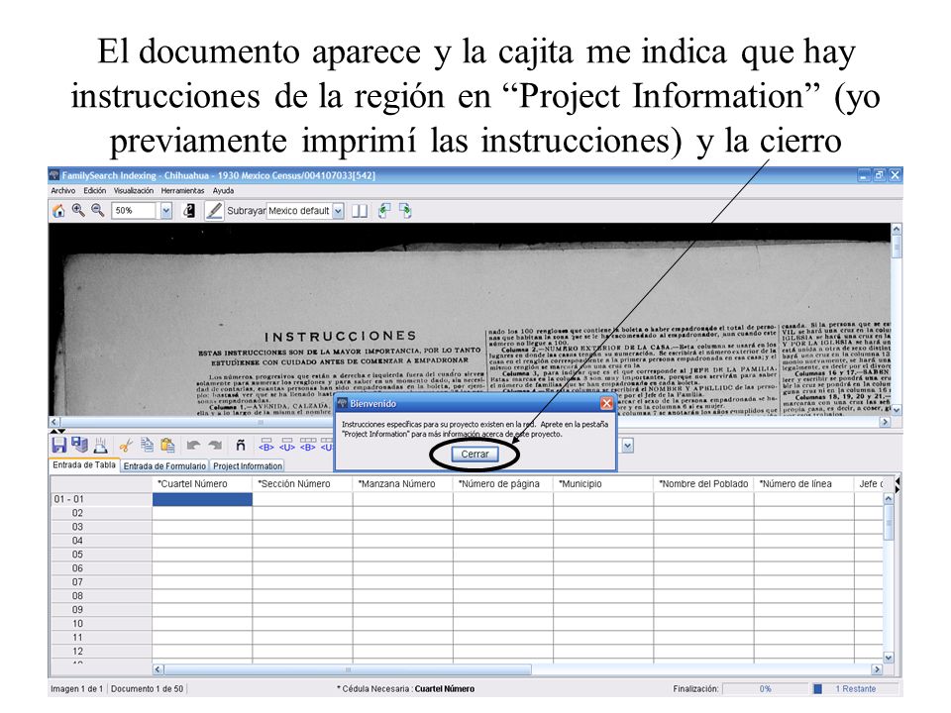Click the Imagen 1 de 1 status text

(76, 689)
